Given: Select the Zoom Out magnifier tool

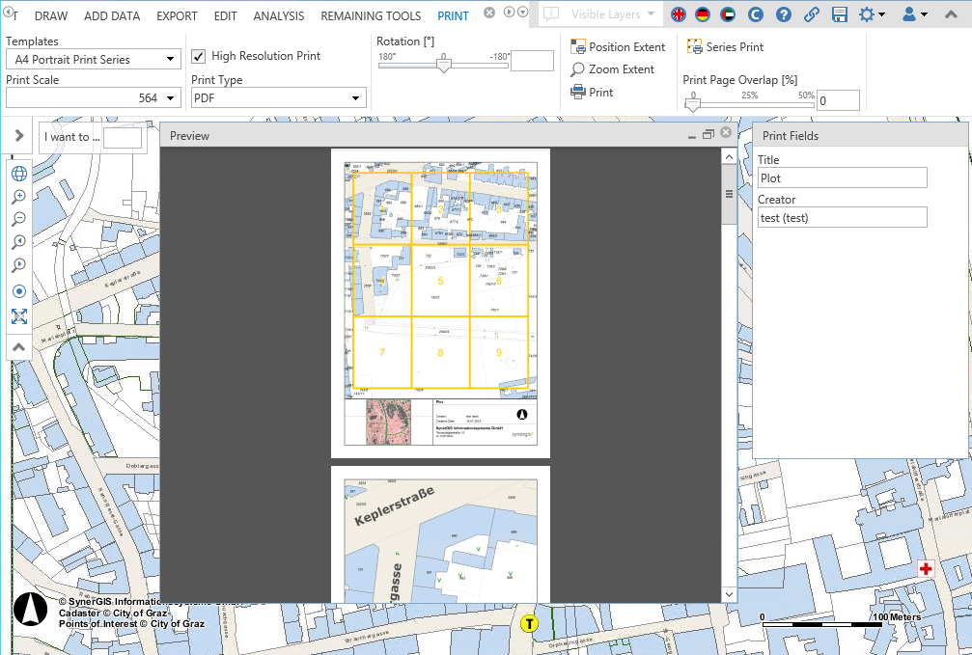Looking at the screenshot, I should click(x=18, y=219).
